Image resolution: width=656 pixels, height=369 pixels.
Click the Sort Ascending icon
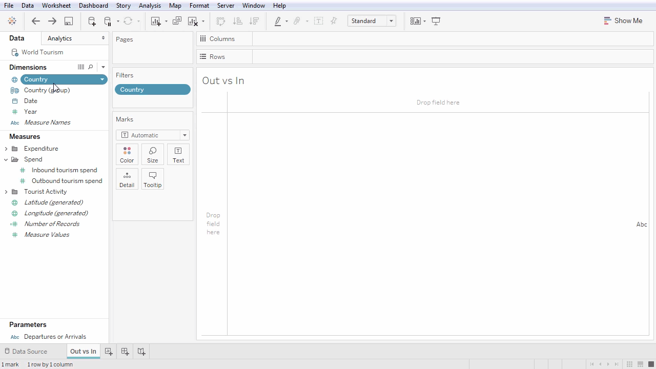(x=237, y=21)
